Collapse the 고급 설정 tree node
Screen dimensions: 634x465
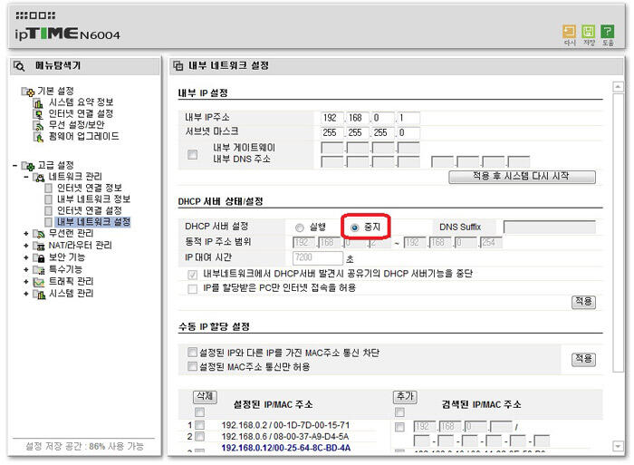coord(15,166)
